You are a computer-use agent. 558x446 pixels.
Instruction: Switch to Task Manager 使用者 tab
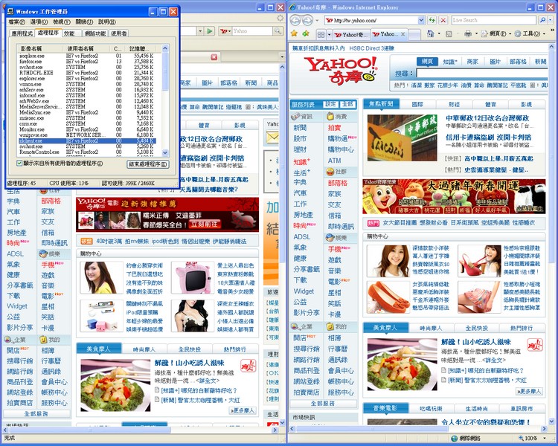point(118,33)
